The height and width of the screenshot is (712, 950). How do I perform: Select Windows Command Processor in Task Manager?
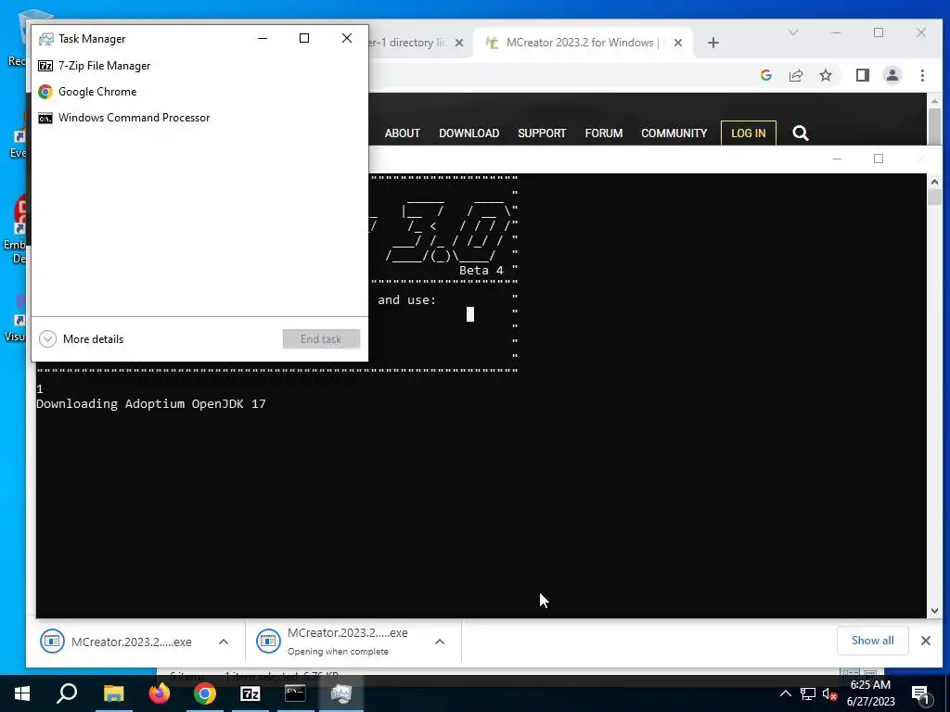199,118
